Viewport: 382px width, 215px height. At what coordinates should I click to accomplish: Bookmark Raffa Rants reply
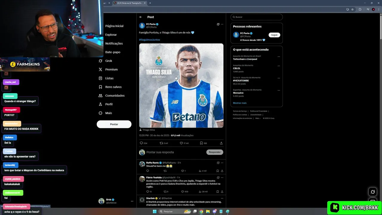pos(218,171)
